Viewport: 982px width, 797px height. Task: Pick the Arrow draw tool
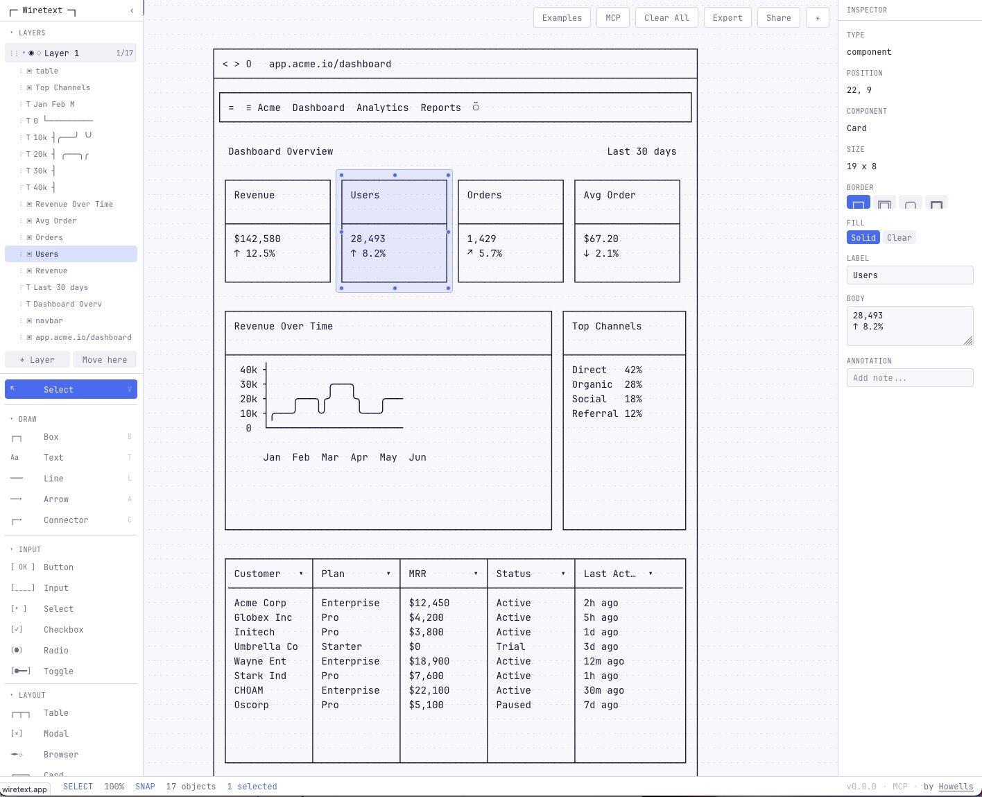click(x=55, y=499)
